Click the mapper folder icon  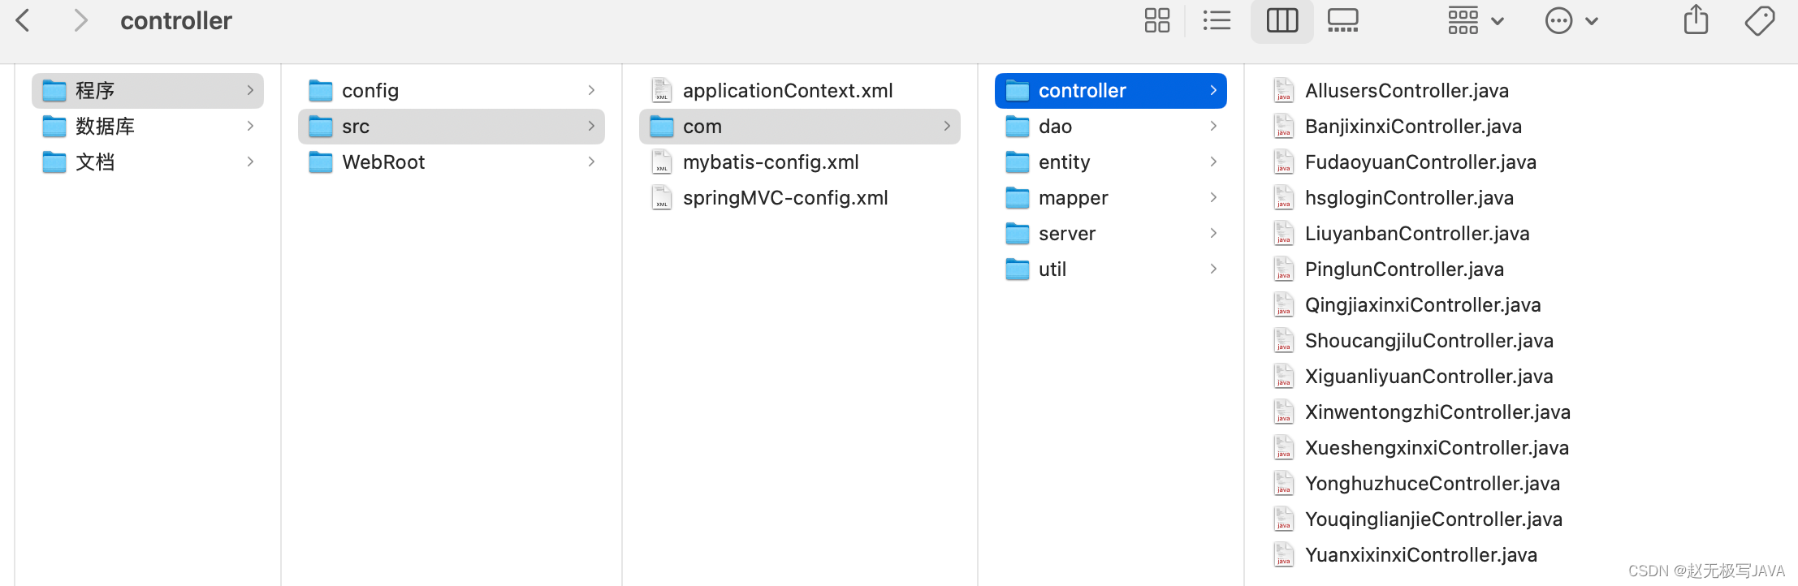[x=1018, y=197]
